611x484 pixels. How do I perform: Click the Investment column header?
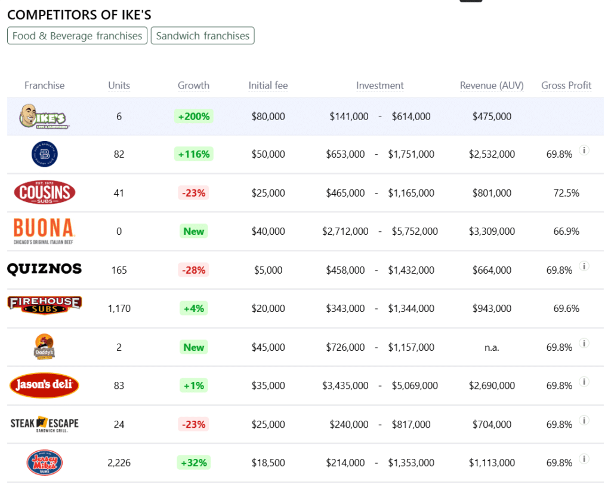pyautogui.click(x=380, y=85)
